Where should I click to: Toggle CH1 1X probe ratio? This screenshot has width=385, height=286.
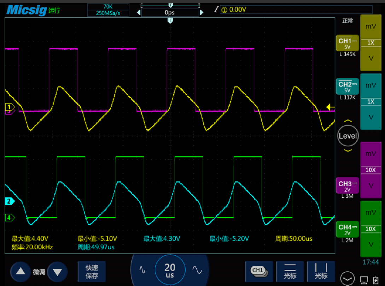[x=371, y=42]
